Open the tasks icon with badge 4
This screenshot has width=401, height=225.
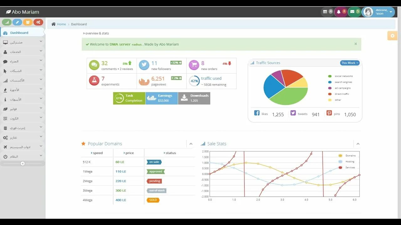click(x=327, y=12)
